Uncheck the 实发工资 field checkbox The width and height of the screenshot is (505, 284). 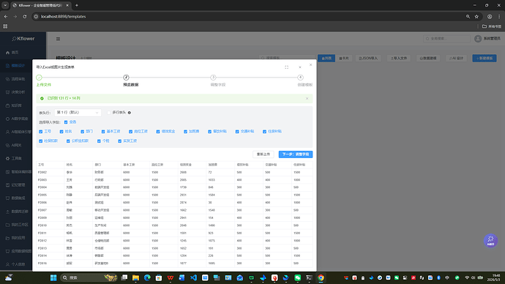(x=119, y=141)
